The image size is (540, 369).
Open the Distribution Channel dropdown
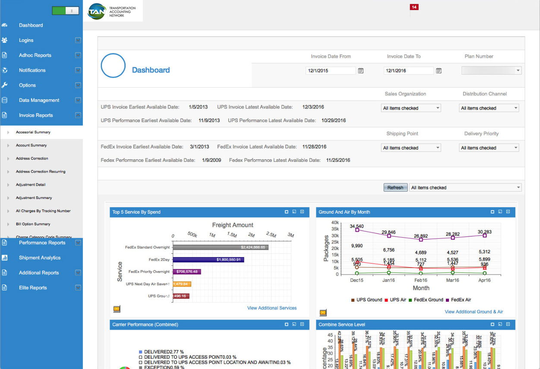point(489,108)
